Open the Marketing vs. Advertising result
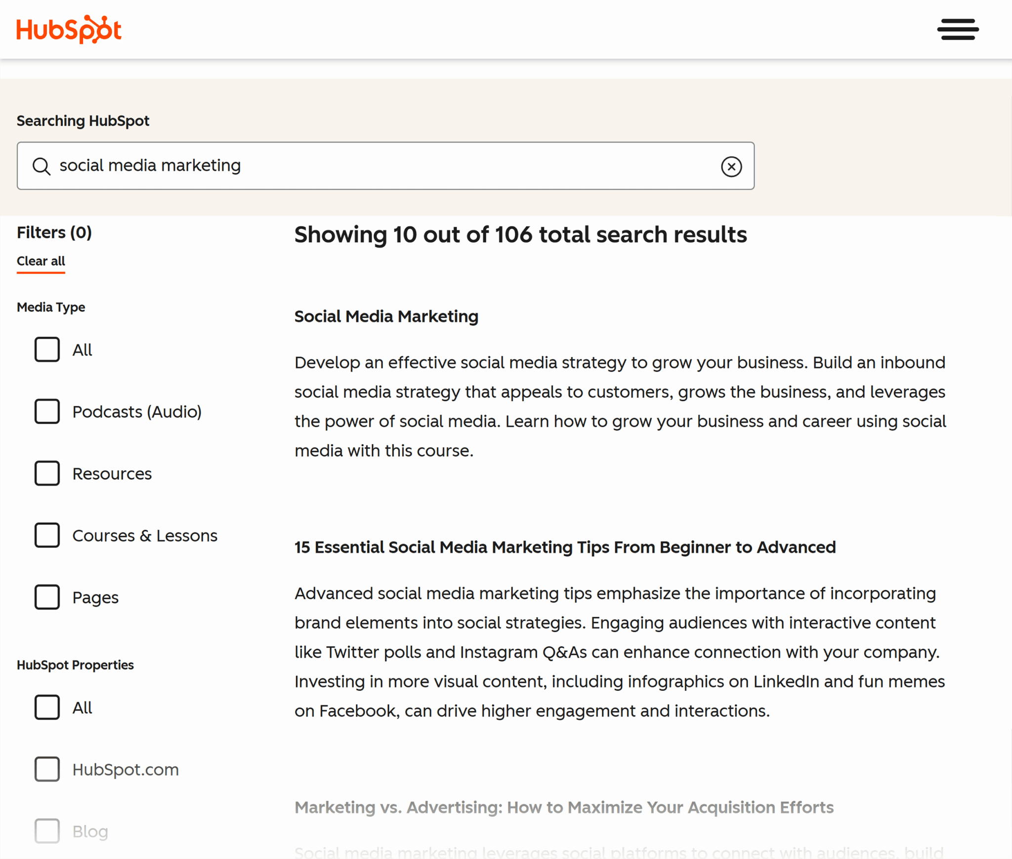The height and width of the screenshot is (859, 1012). click(564, 808)
